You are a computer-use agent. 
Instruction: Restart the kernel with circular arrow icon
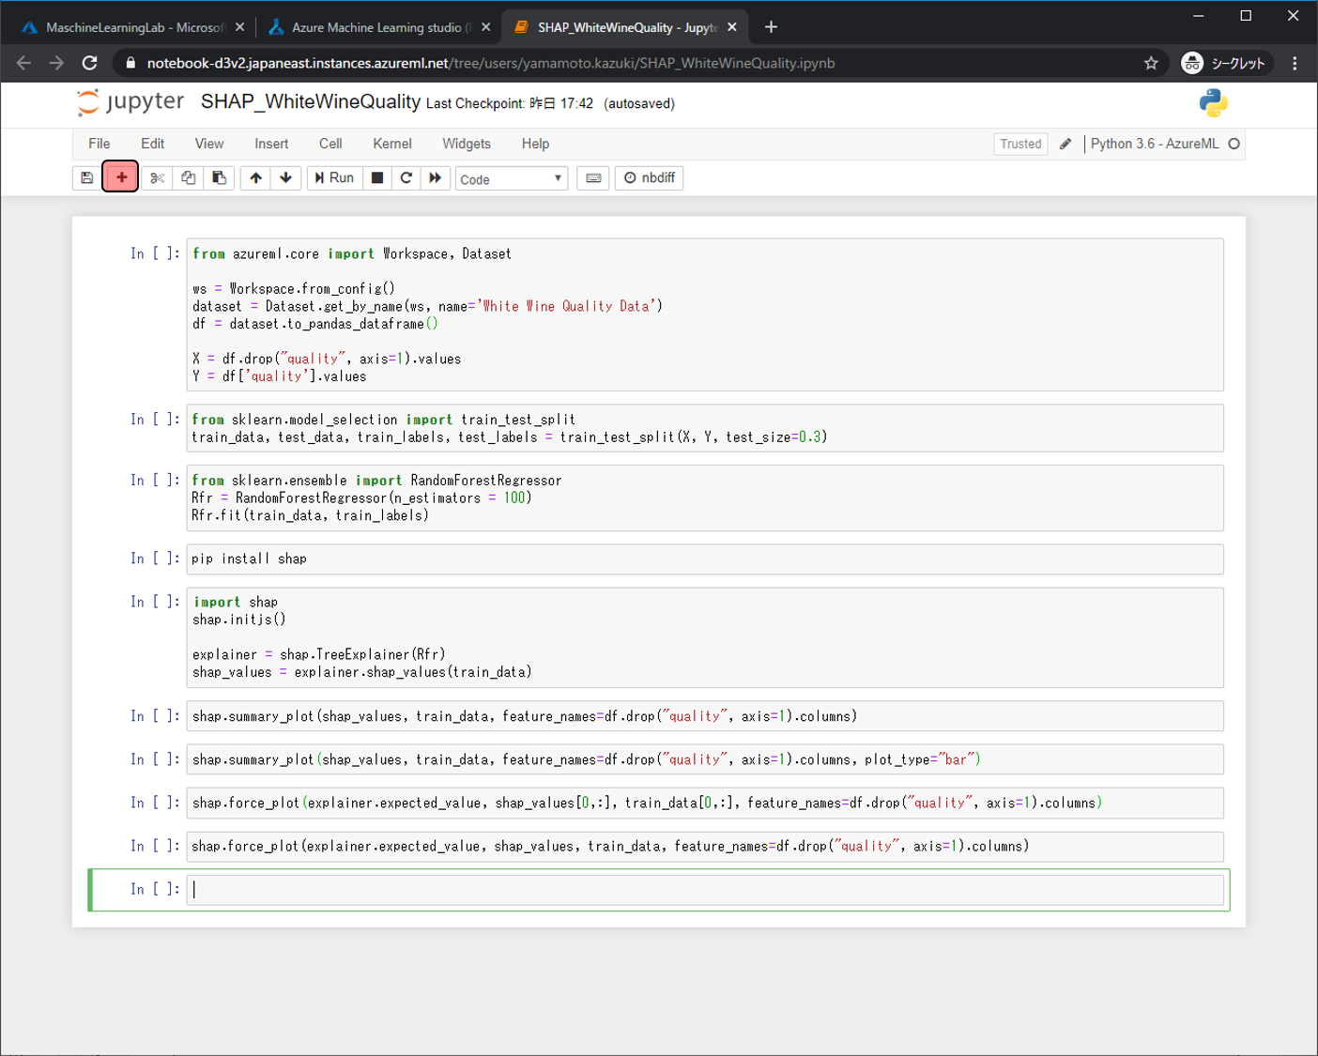[406, 178]
